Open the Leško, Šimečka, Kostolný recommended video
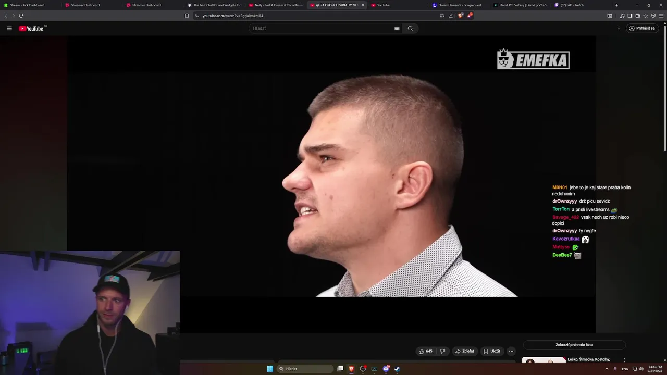 click(588, 359)
